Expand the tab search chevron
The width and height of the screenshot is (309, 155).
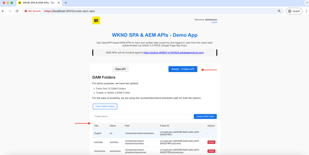point(307,3)
